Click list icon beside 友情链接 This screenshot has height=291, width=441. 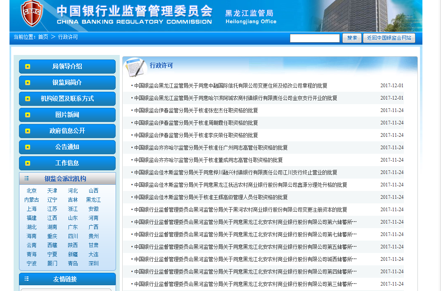27,279
